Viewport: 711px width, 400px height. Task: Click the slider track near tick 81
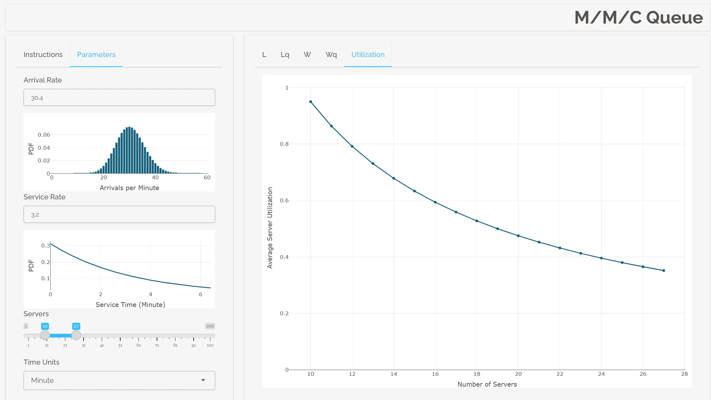175,335
